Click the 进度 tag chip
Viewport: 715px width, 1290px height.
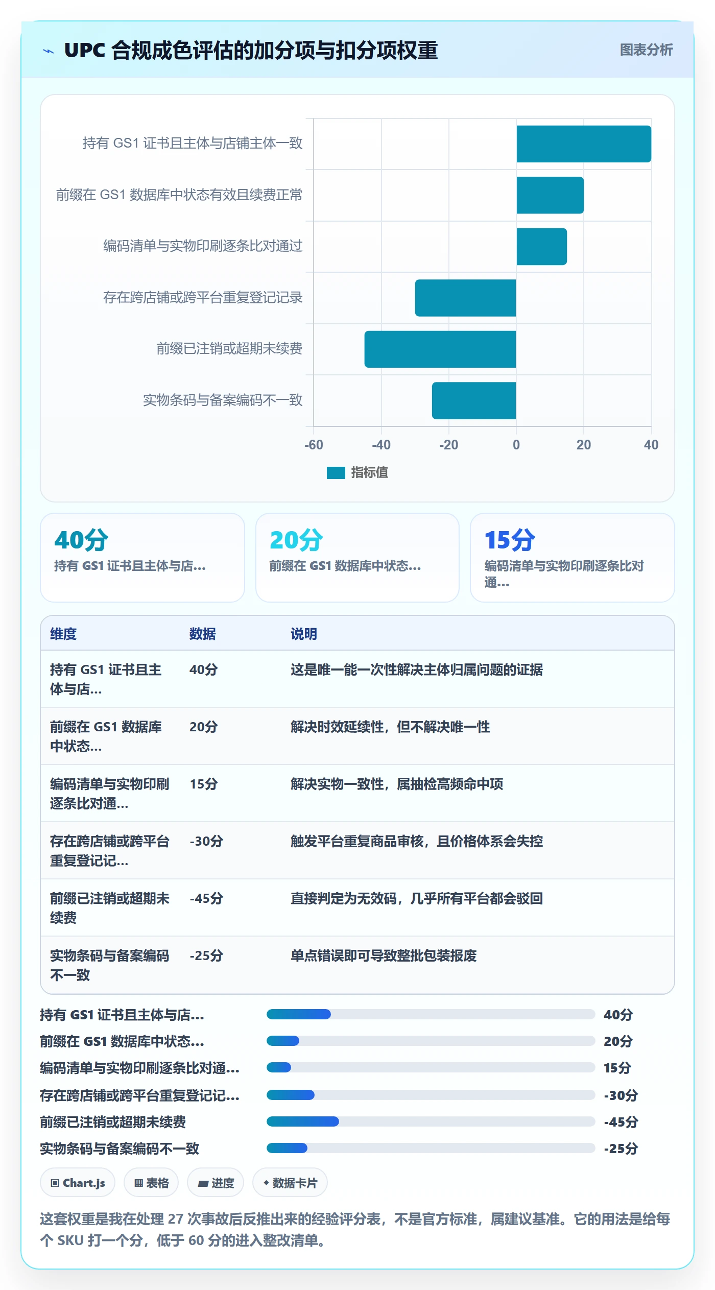(216, 1183)
